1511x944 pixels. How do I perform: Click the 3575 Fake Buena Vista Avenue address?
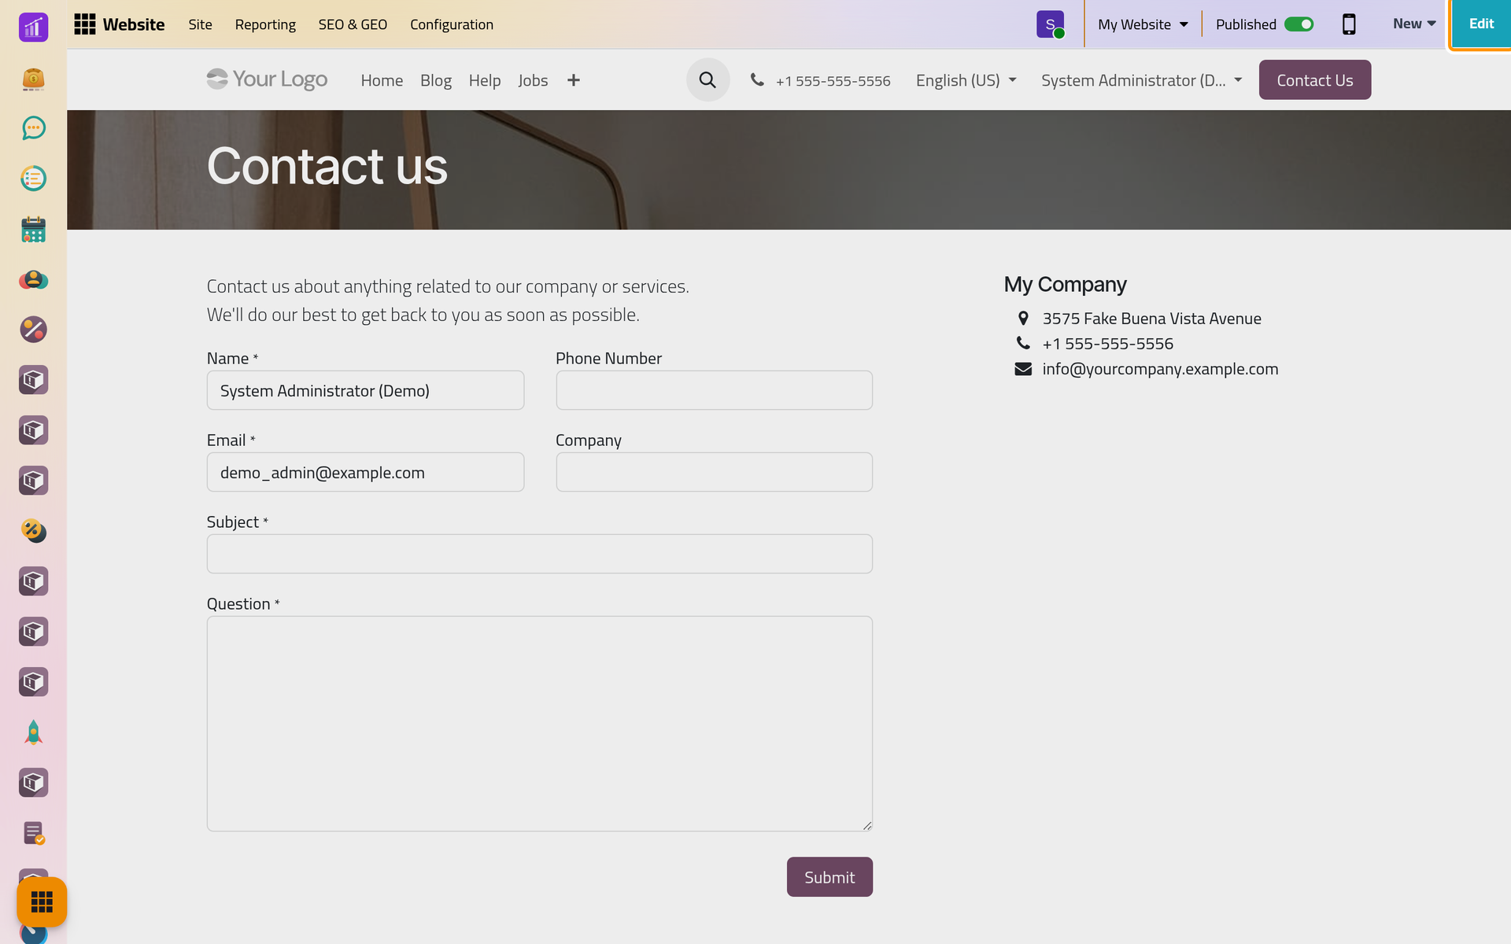(1151, 319)
